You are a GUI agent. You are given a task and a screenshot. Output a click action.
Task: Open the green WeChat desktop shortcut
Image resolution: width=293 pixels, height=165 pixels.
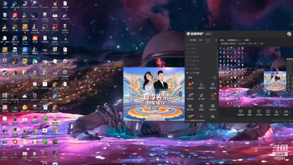[x=35, y=62]
